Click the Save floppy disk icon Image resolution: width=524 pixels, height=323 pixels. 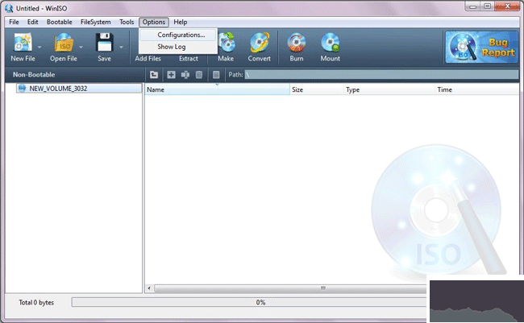point(104,43)
